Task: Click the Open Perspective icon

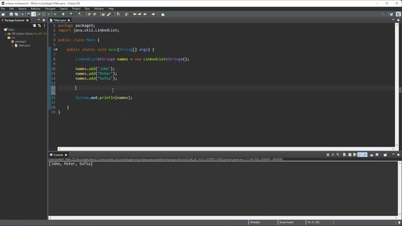Action: (x=391, y=14)
